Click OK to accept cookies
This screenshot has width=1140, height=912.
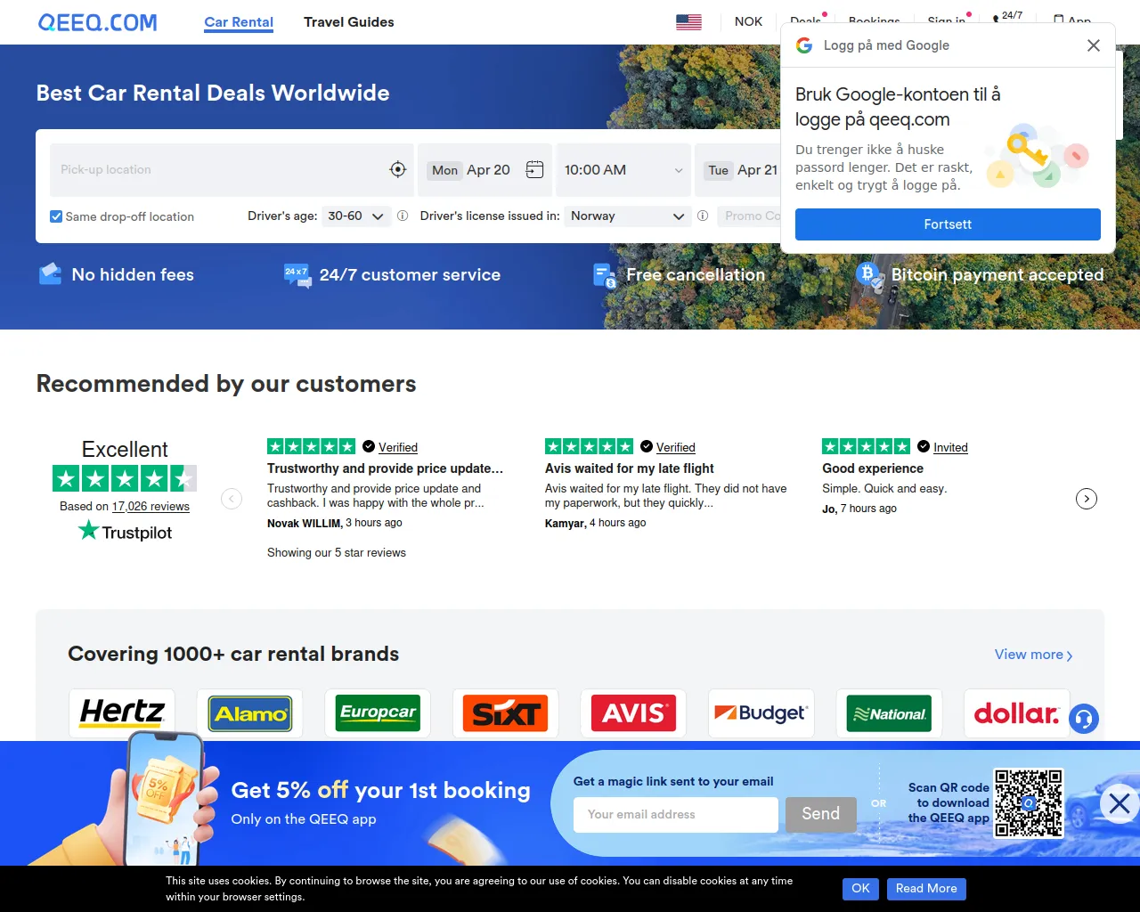coord(860,889)
